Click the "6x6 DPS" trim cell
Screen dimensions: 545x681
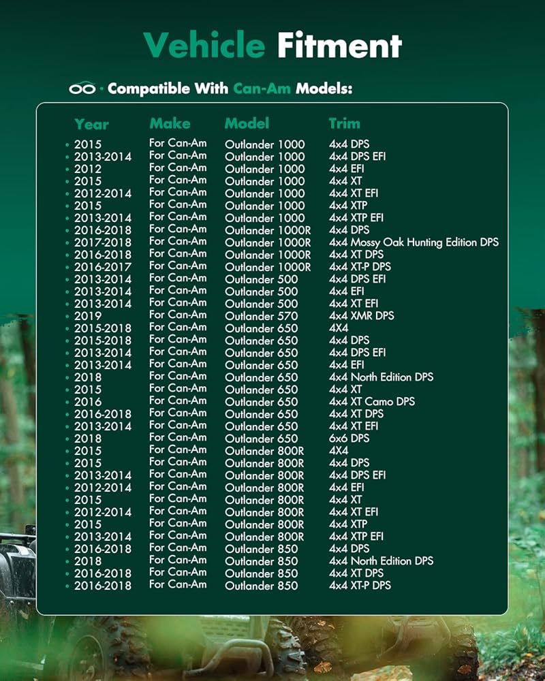tap(349, 438)
